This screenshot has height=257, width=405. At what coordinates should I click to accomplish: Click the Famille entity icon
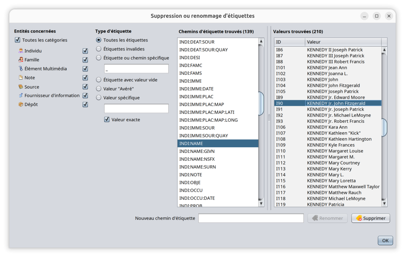21,60
